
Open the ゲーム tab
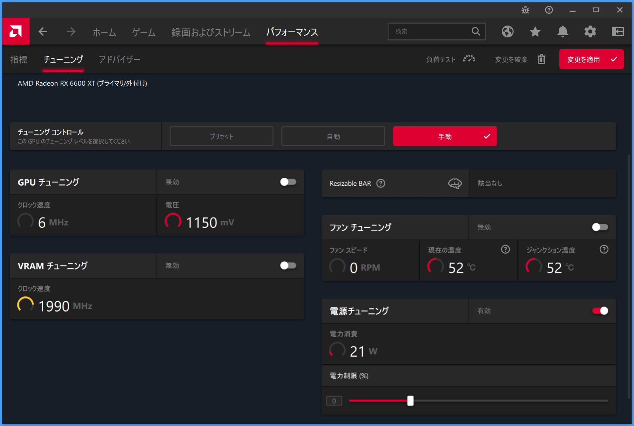[144, 32]
